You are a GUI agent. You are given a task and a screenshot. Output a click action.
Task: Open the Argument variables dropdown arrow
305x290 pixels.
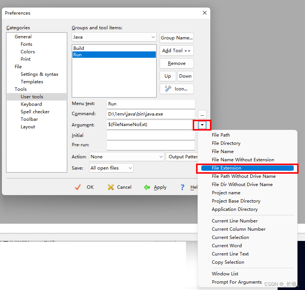[x=202, y=124]
